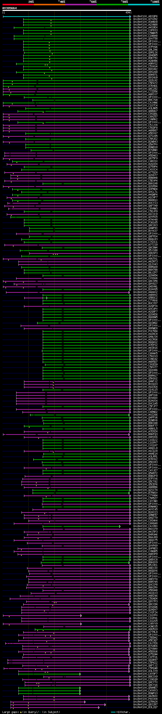Open hit UniRef100_A8IQP6

145,16
